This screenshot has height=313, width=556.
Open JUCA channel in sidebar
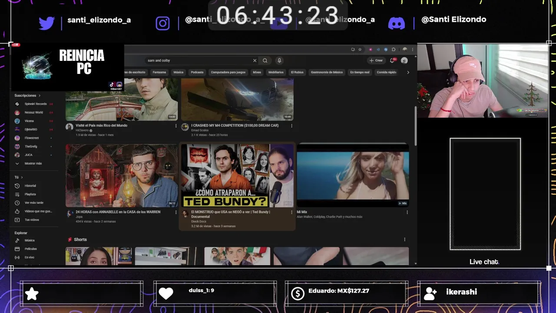point(34,155)
